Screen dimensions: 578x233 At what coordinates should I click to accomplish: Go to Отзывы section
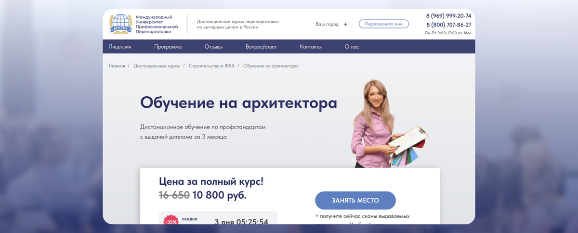click(x=213, y=47)
